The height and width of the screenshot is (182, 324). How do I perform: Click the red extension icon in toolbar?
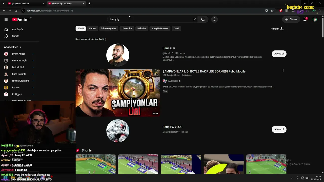281,11
